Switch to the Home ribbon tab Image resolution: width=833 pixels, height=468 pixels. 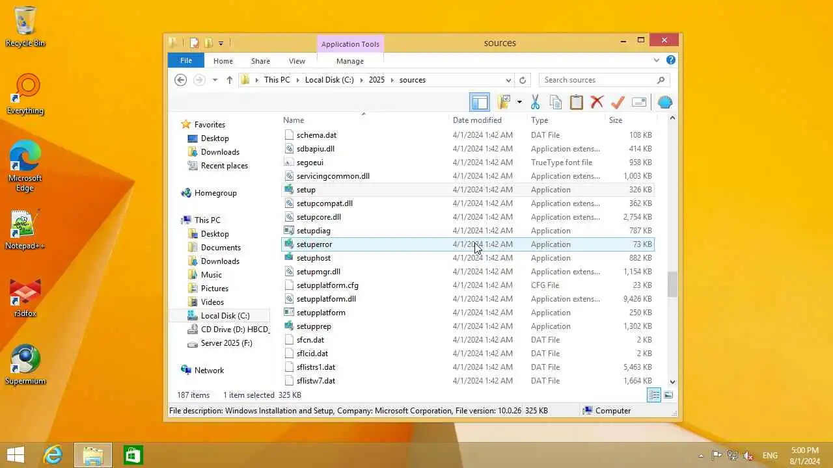(x=223, y=61)
